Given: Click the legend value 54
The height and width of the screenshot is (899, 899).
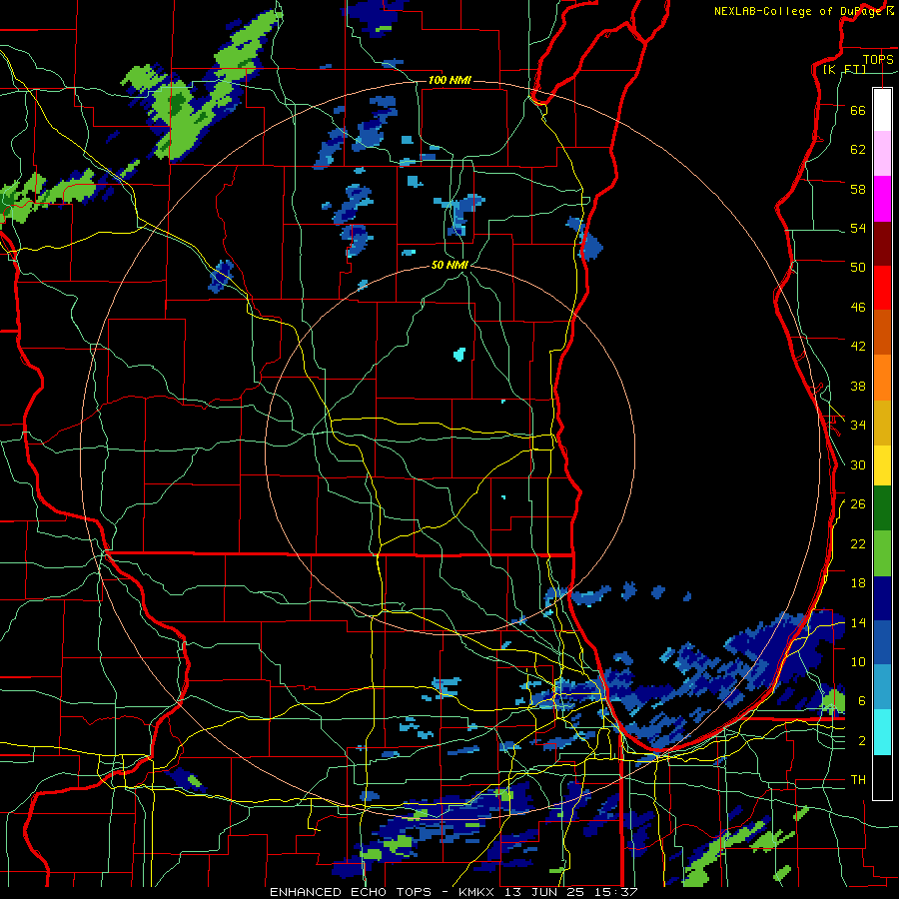Looking at the screenshot, I should click(858, 228).
